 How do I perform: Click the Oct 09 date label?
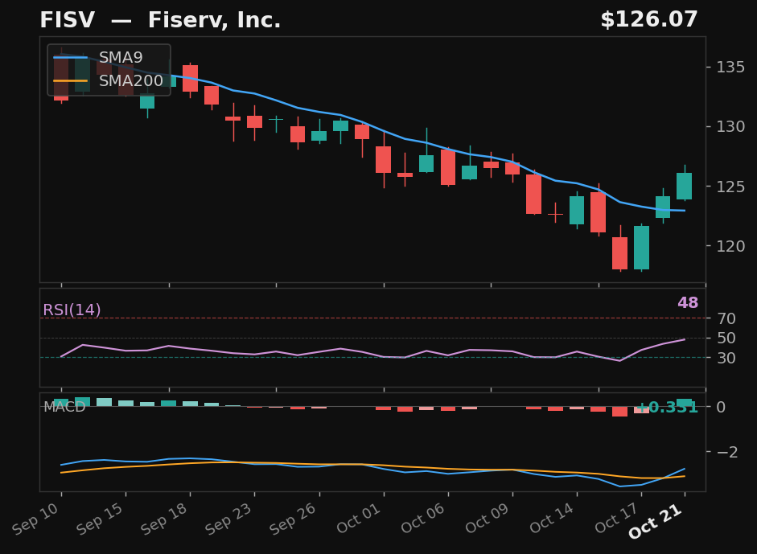pos(487,519)
